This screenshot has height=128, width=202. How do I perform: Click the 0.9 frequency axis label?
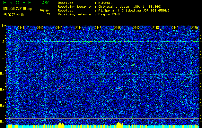(x=3, y=74)
